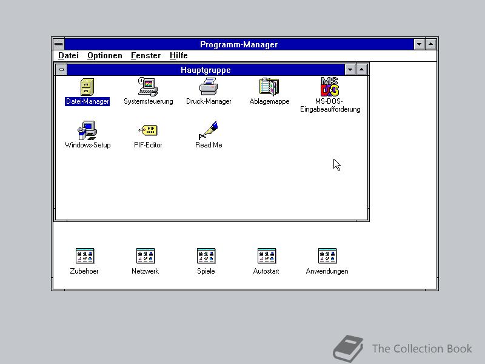The image size is (485, 364).
Task: Click the 'Windows-Setup' label text
Action: pos(87,145)
